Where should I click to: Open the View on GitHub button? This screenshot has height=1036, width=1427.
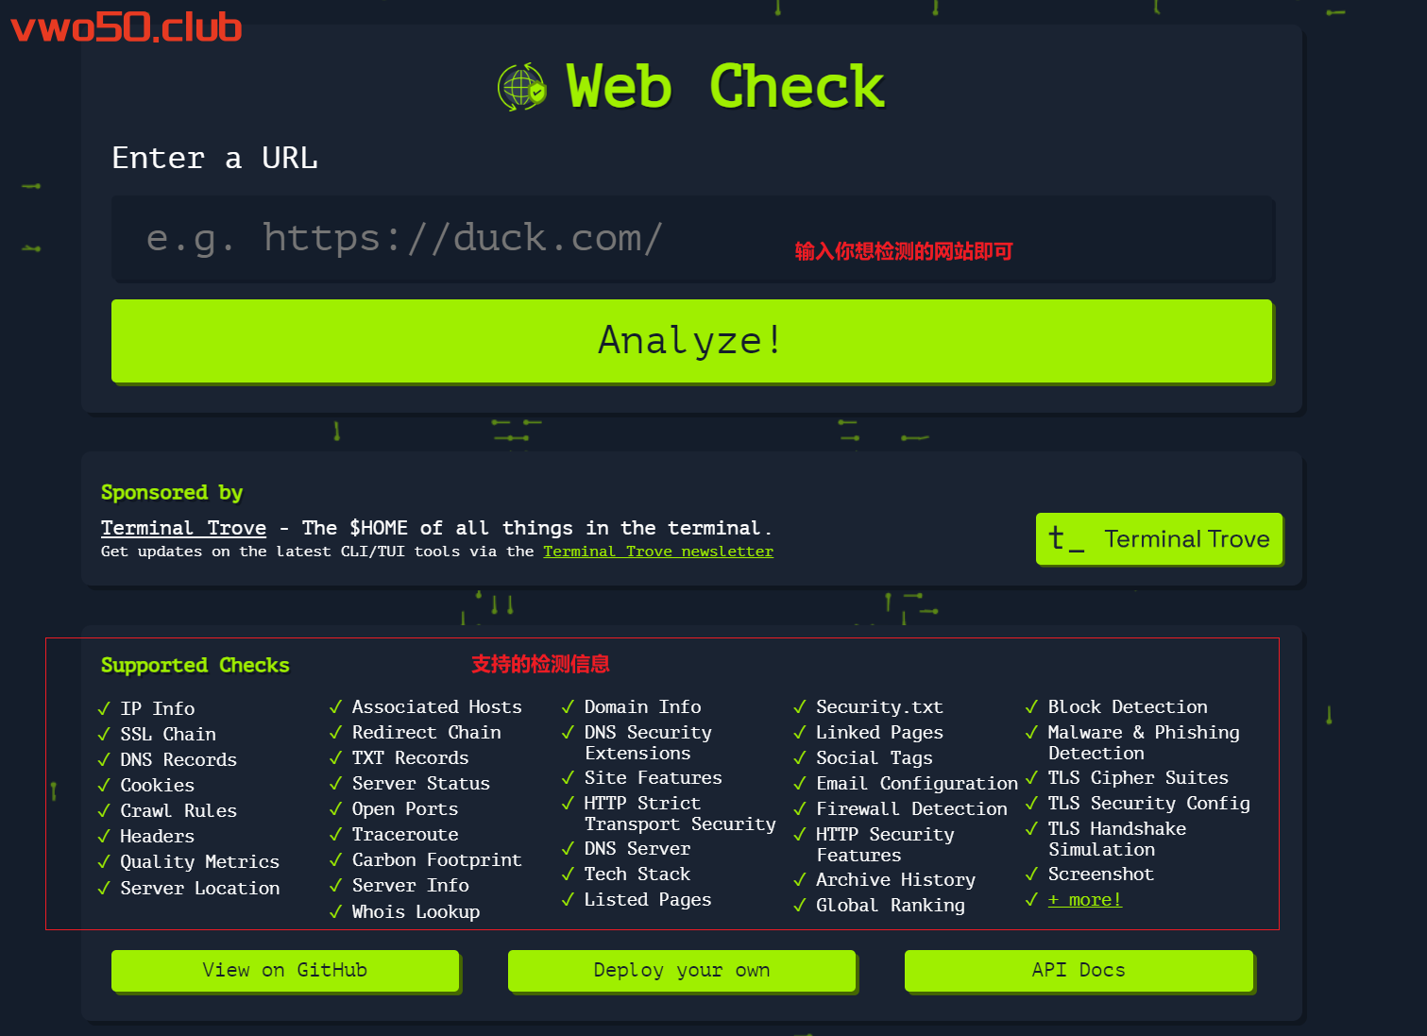(x=285, y=971)
